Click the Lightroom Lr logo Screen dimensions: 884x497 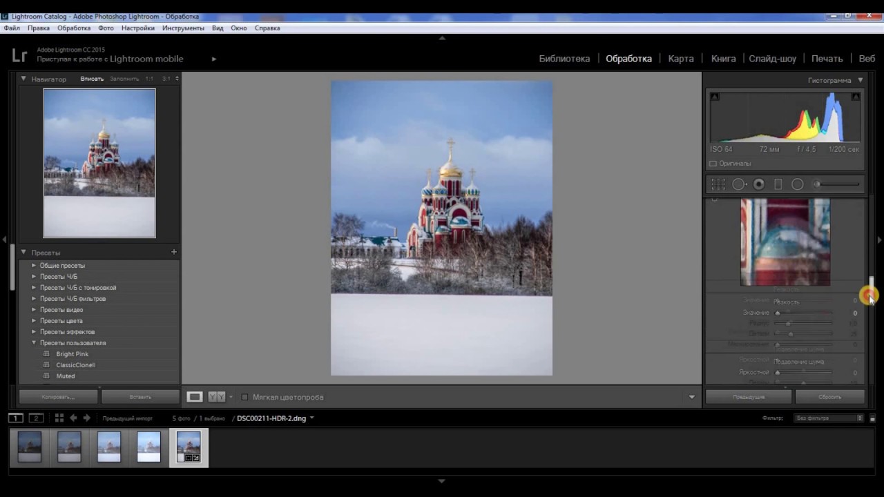[19, 55]
